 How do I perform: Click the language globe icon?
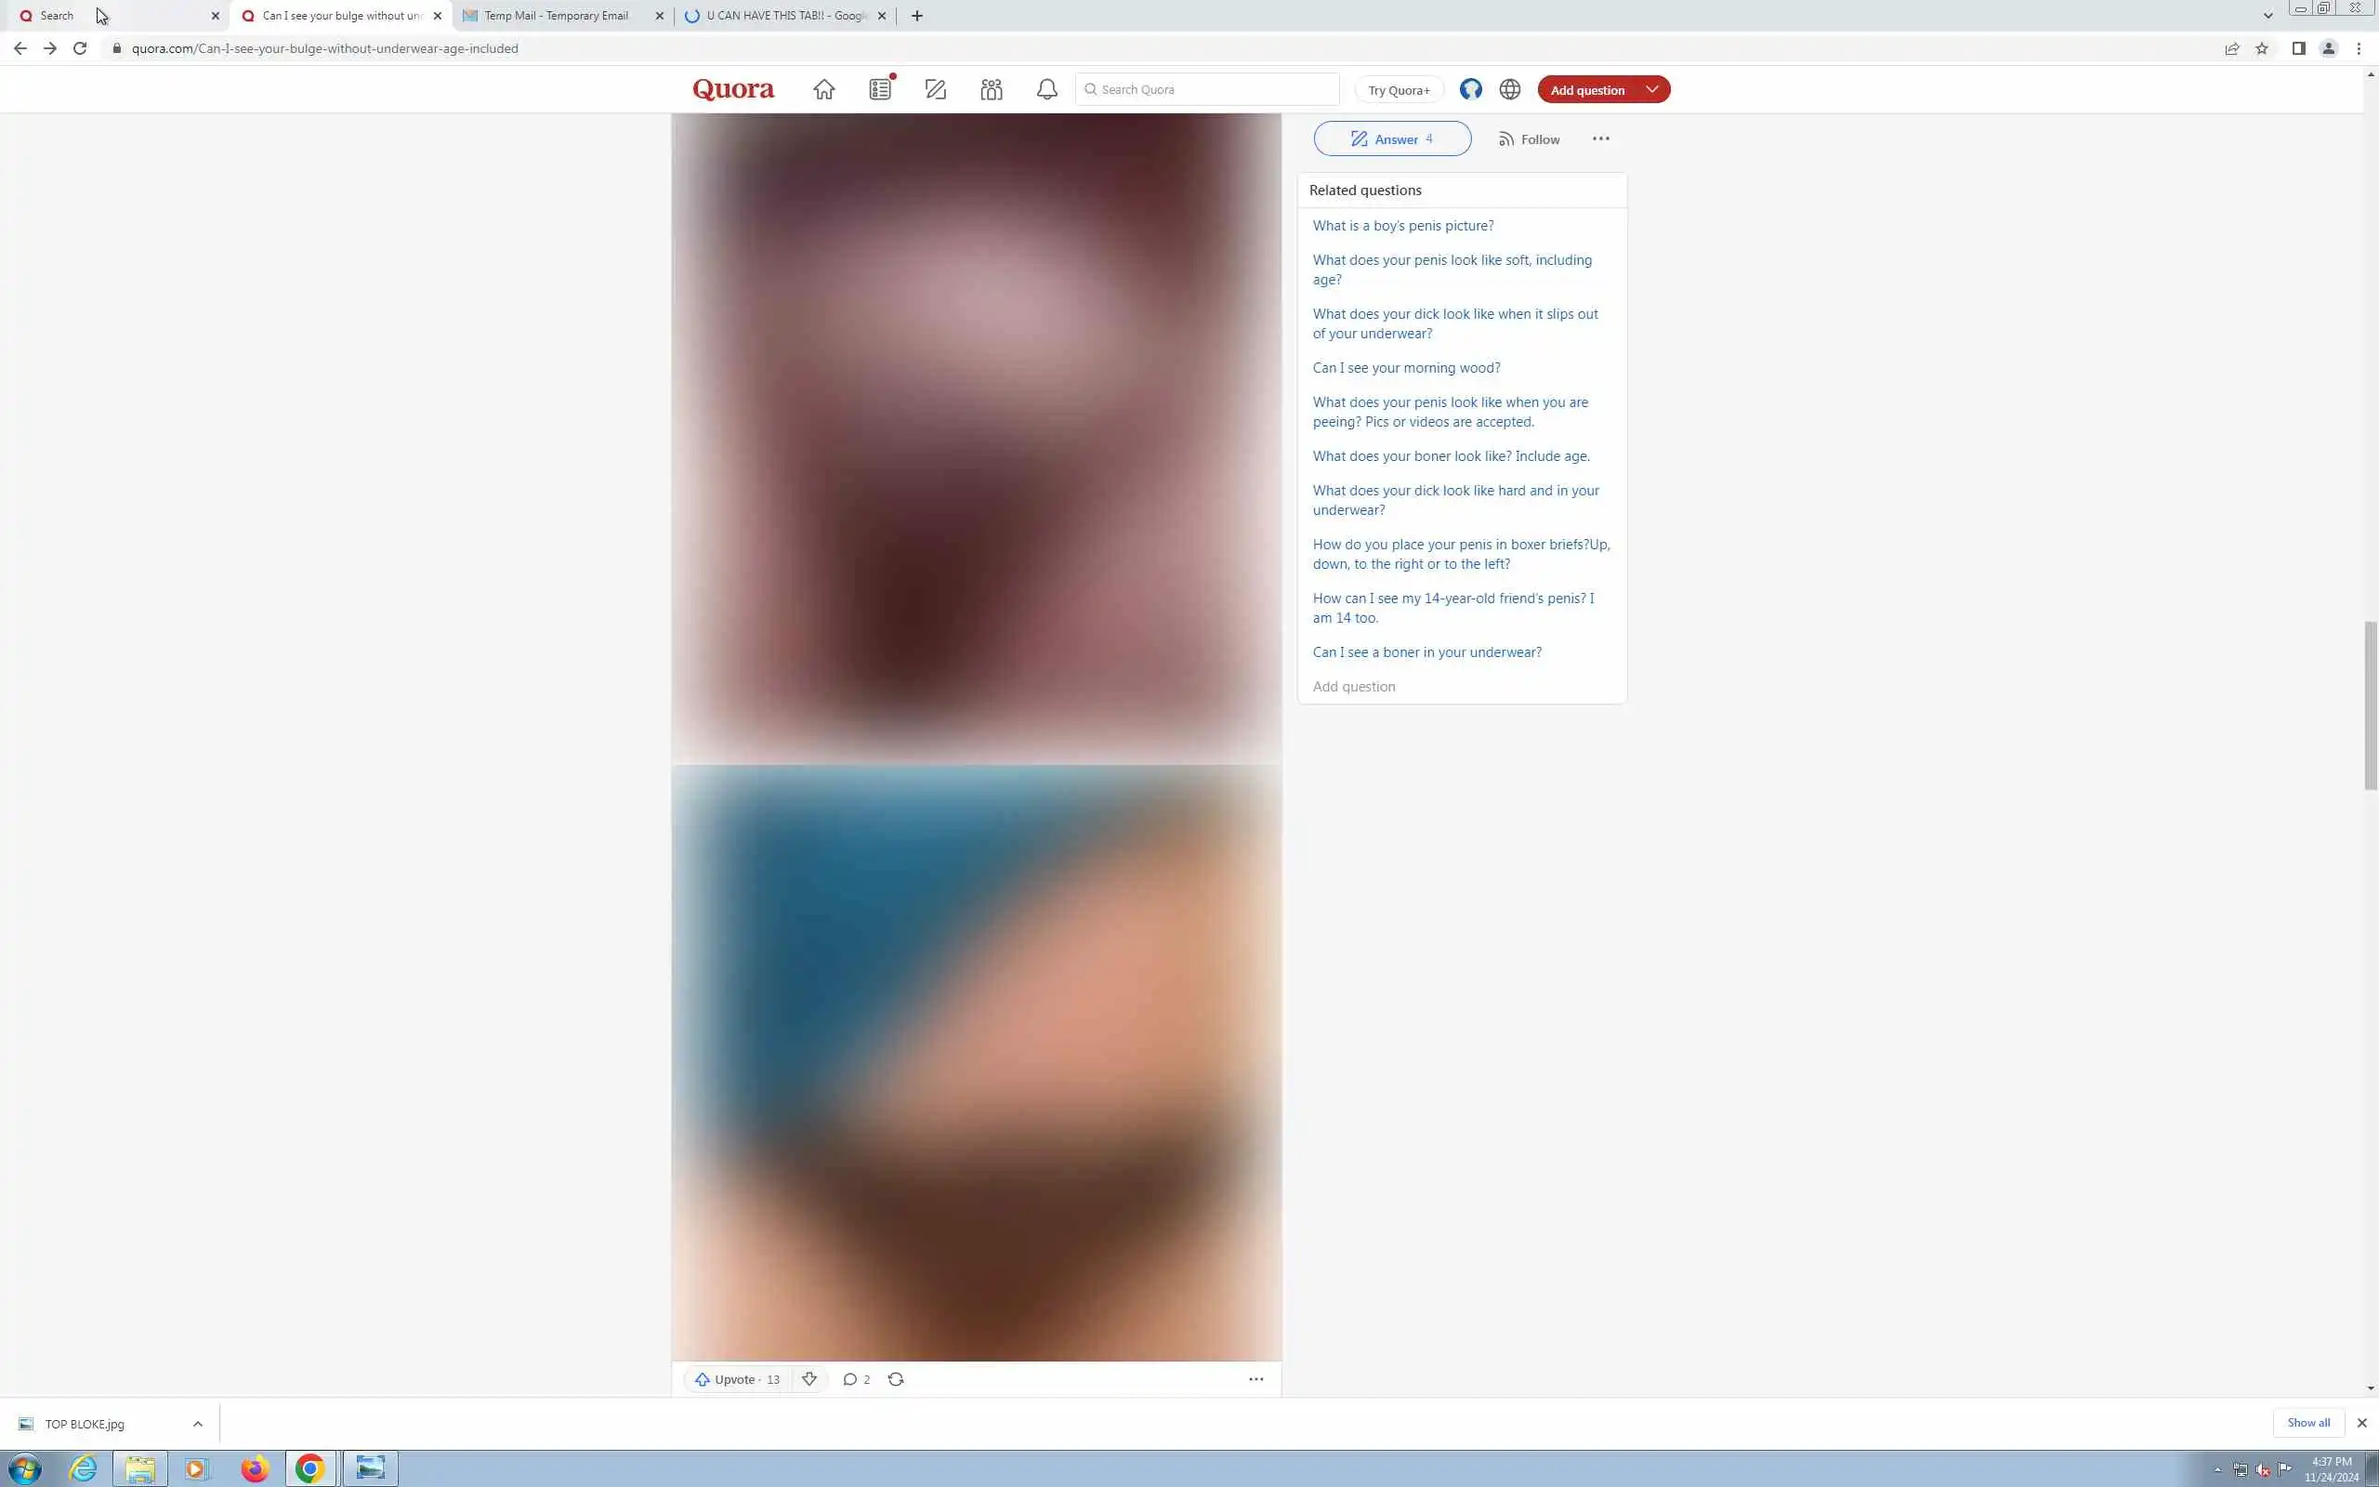click(x=1510, y=89)
